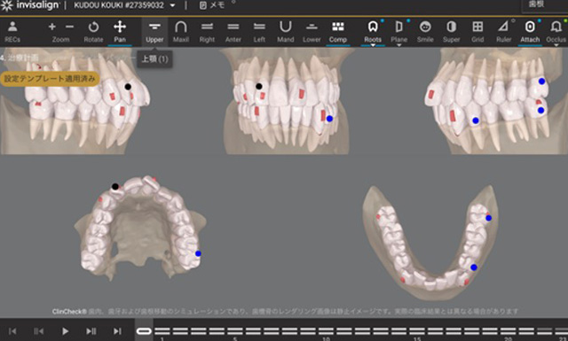Play the treatment animation
568x341 pixels.
pyautogui.click(x=65, y=331)
